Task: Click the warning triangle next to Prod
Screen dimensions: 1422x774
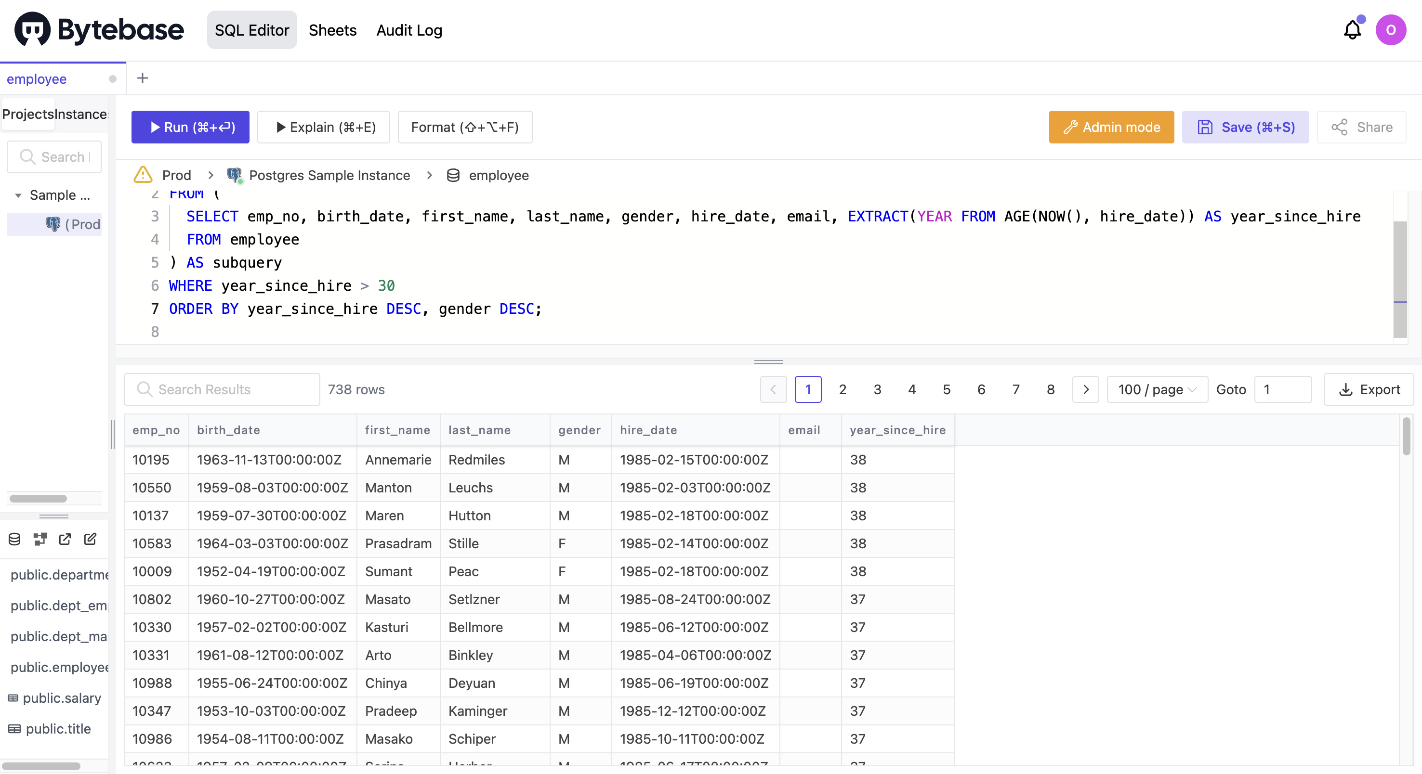Action: 143,175
